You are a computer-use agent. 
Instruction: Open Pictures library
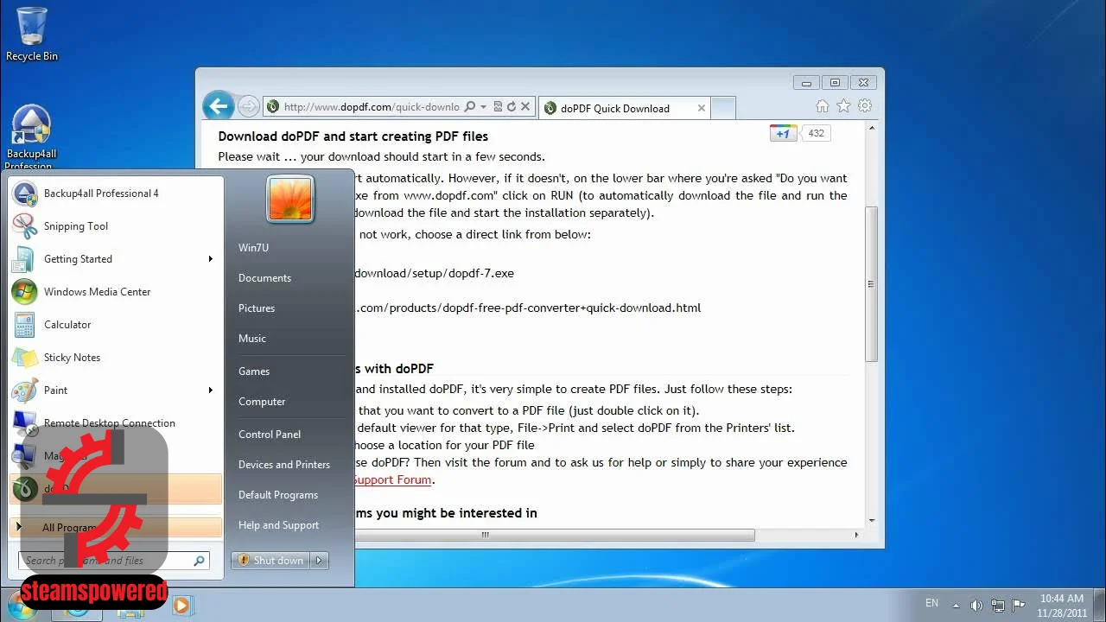click(x=257, y=308)
